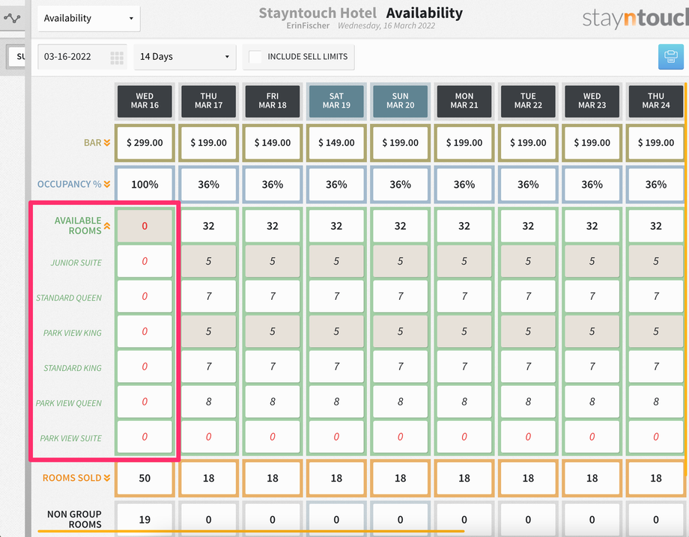Click Park View Suite 0 for Tue Mar 22
The height and width of the screenshot is (537, 689).
(528, 437)
